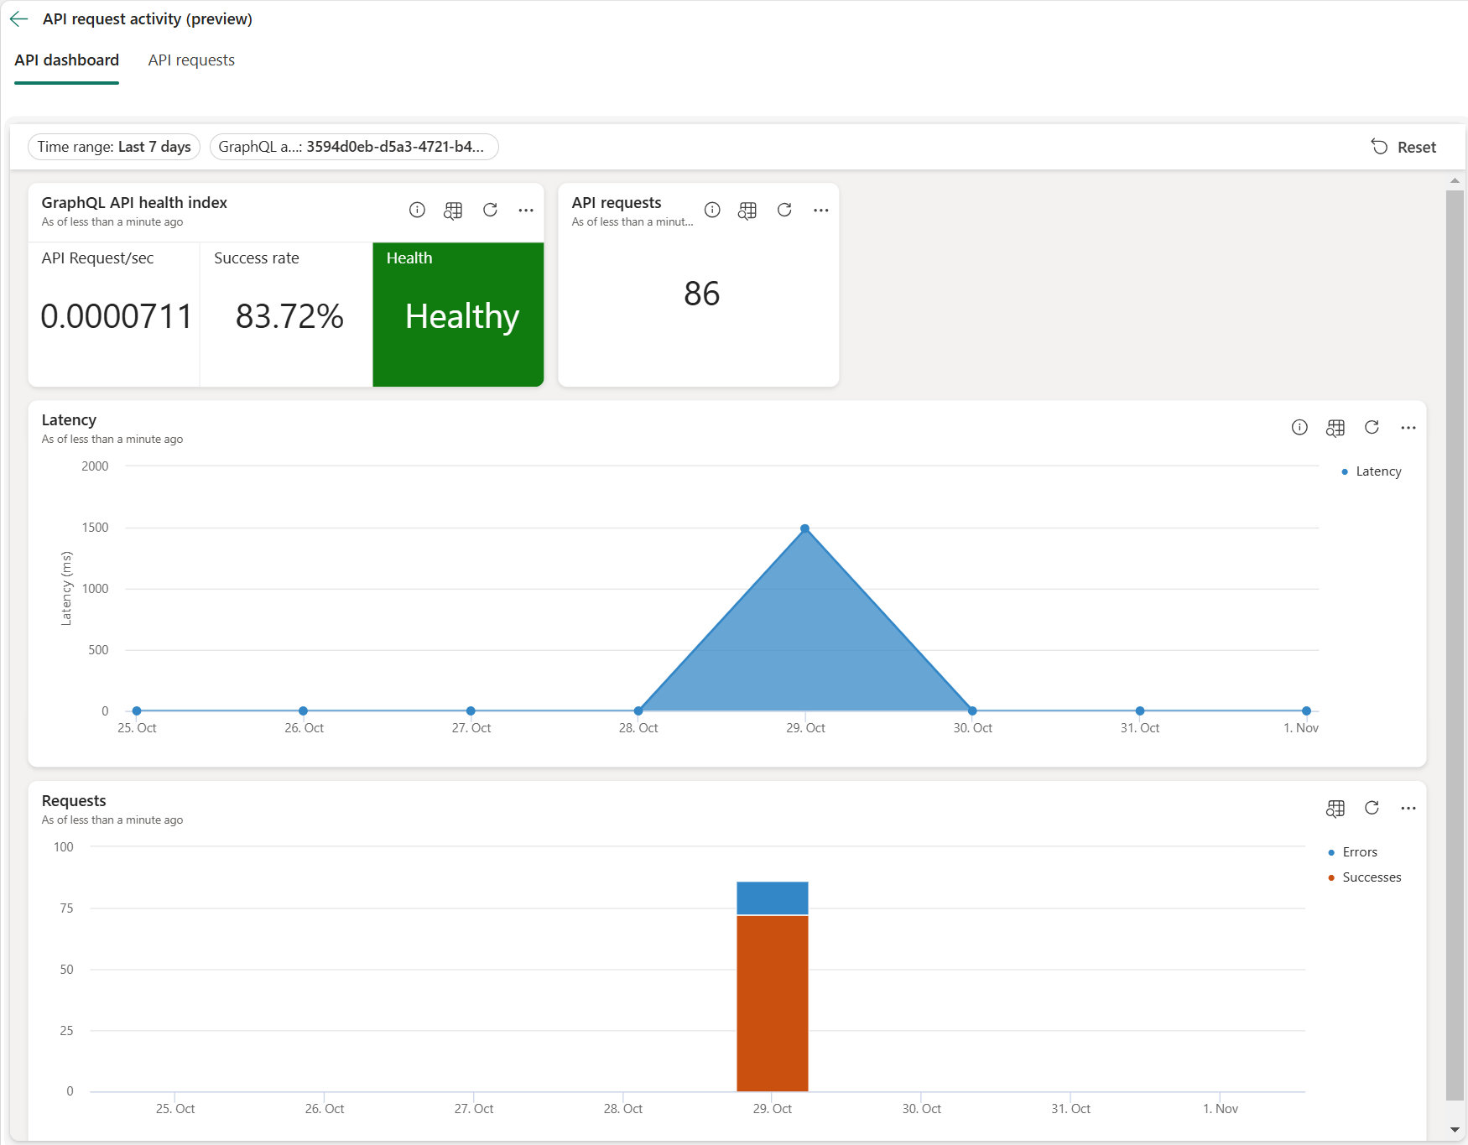Image resolution: width=1468 pixels, height=1145 pixels.
Task: Show info for the Latency chart
Action: [1299, 427]
